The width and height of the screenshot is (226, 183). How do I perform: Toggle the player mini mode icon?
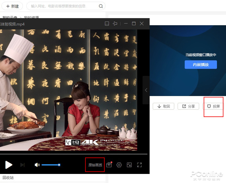107,24
